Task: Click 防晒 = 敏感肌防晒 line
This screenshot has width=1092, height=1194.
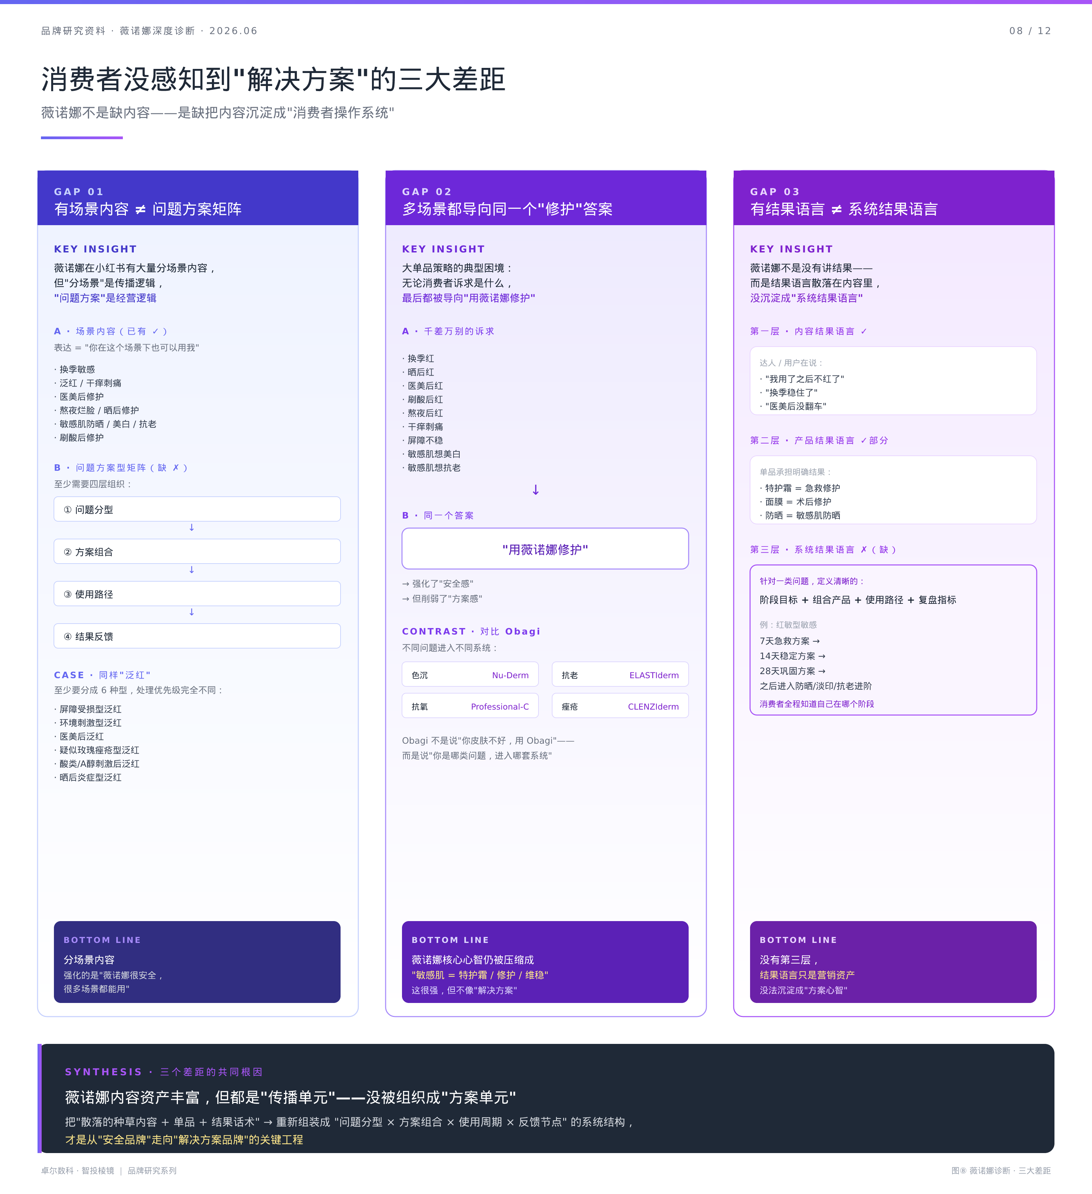Action: [x=800, y=515]
